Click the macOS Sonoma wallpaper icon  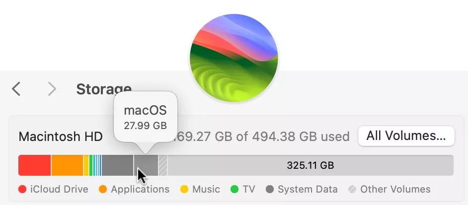[234, 59]
